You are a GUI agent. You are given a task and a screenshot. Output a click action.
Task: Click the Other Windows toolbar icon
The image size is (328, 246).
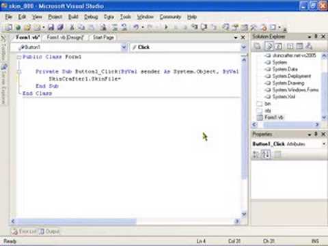273,27
